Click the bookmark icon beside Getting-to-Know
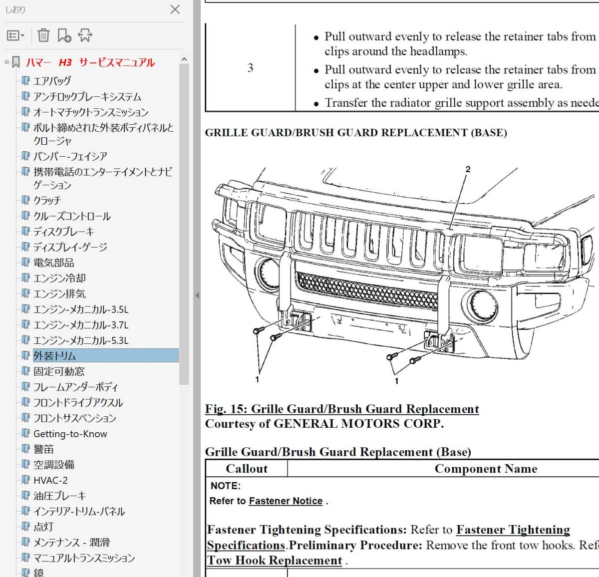 pos(25,433)
